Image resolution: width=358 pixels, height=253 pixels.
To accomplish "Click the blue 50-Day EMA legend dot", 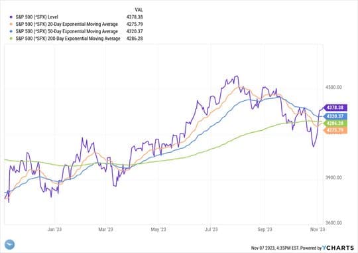I will pyautogui.click(x=11, y=31).
